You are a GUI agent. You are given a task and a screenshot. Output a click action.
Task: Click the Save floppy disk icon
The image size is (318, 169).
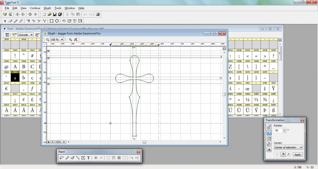pos(55,14)
